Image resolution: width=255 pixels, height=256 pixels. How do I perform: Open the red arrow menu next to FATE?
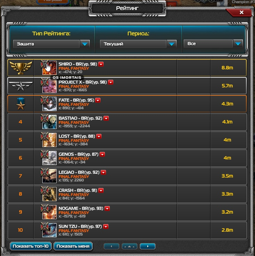pyautogui.click(x=98, y=100)
